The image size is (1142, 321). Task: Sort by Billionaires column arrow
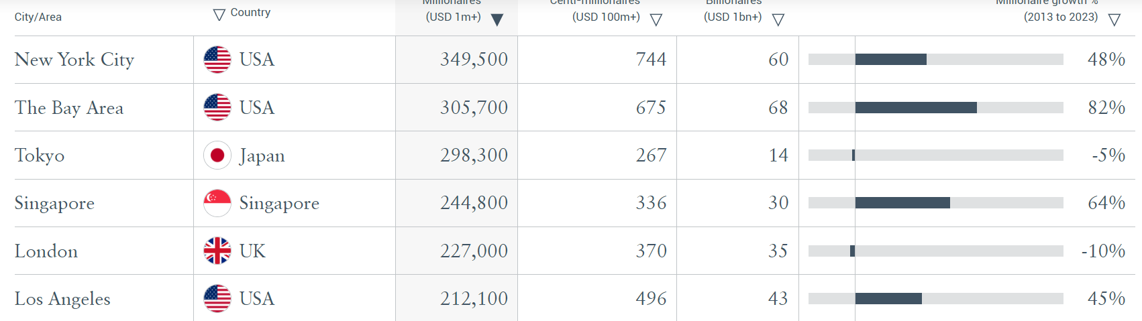778,19
